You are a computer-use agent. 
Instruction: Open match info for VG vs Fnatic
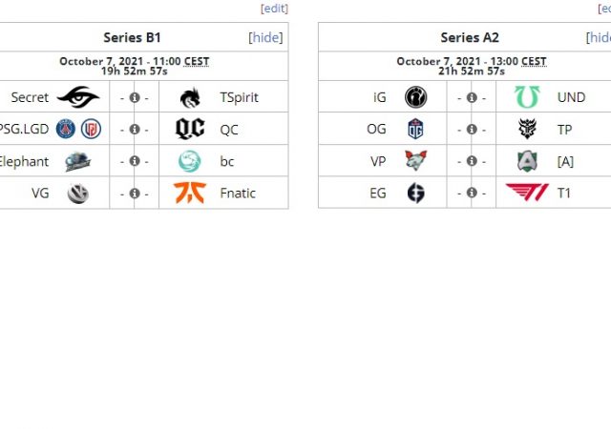point(134,193)
